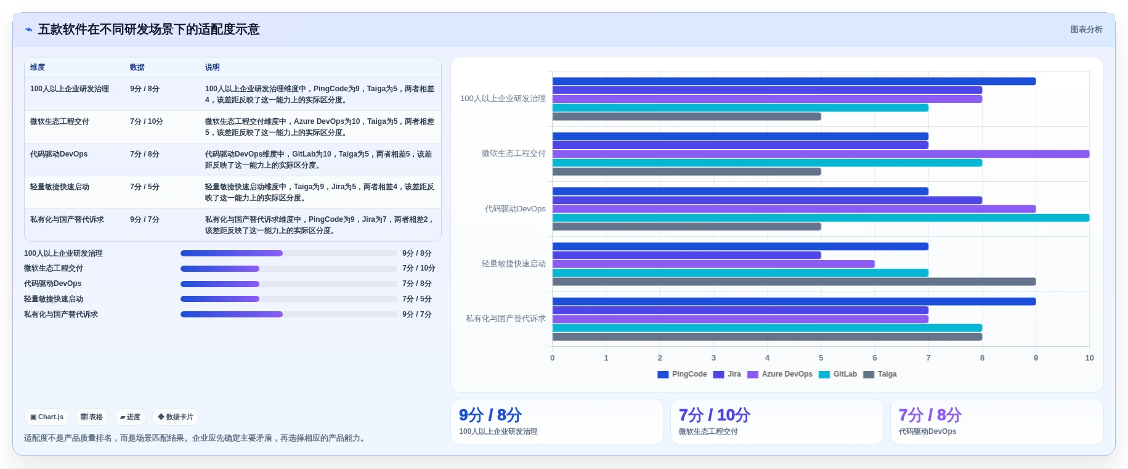Click chart axis label 微软生态工程交付
The height and width of the screenshot is (469, 1128).
[x=514, y=153]
